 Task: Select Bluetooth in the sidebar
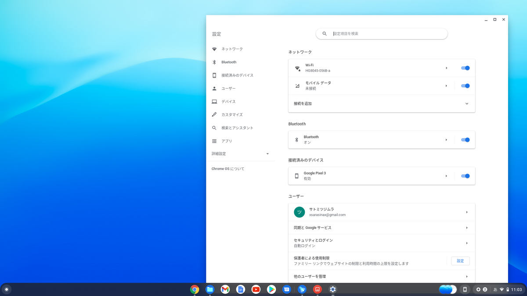[241, 62]
